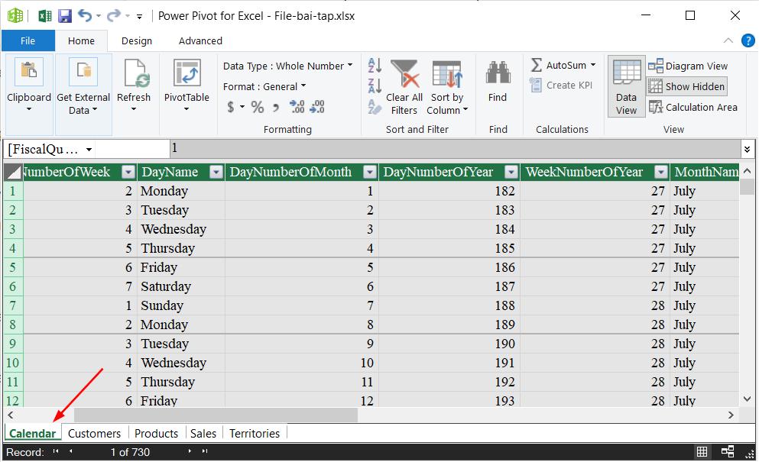Image resolution: width=759 pixels, height=462 pixels.
Task: Toggle the Calculation Area view
Action: point(693,107)
